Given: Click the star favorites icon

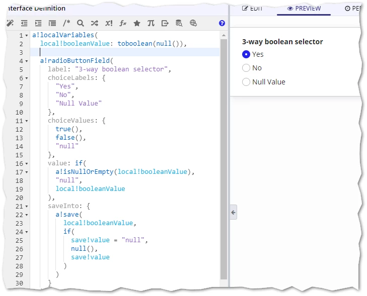Looking at the screenshot, I should pos(137,23).
